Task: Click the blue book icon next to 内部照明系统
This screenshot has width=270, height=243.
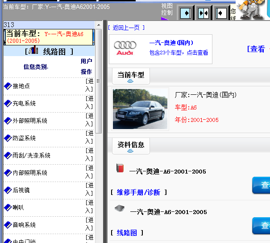Action: 8,173
